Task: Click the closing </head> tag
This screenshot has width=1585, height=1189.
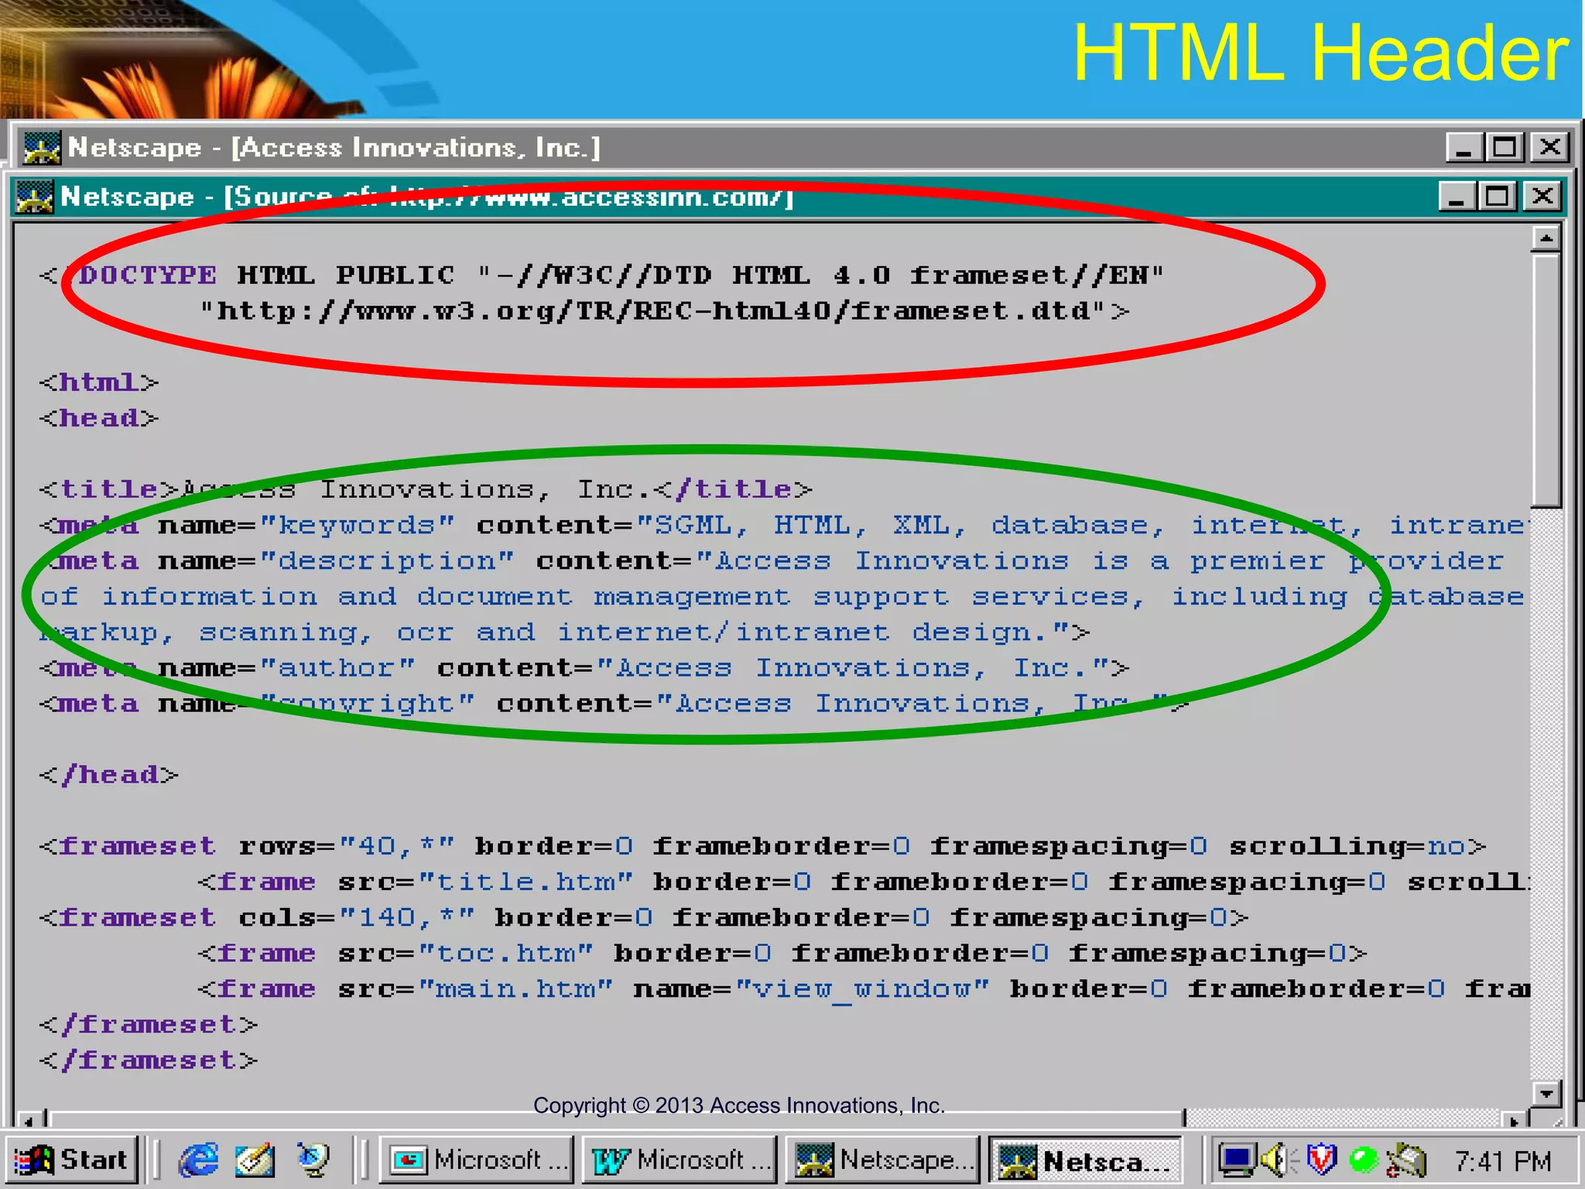Action: pos(109,775)
